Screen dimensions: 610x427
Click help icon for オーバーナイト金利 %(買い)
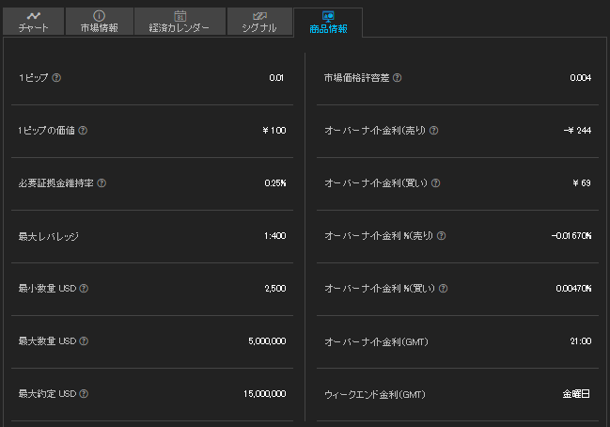(443, 289)
